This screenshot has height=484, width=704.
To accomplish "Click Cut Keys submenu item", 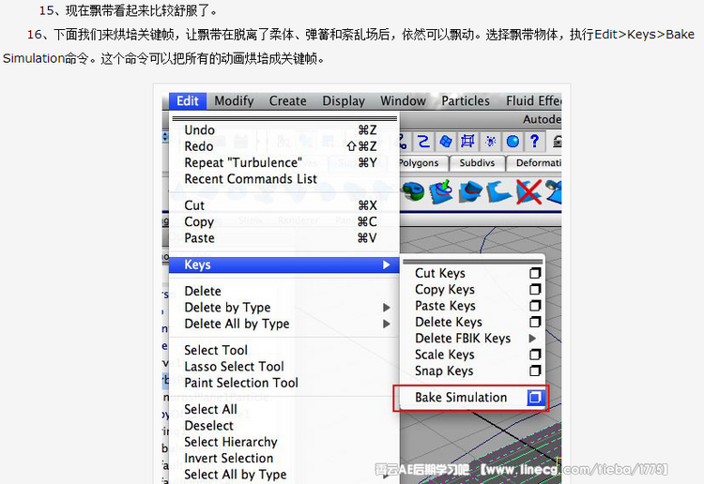I will (x=440, y=273).
